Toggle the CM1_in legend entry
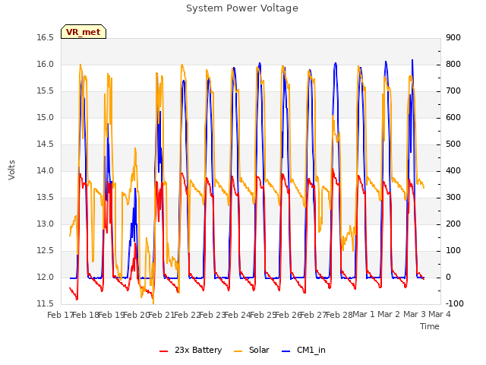This screenshot has width=486, height=365. tap(304, 350)
